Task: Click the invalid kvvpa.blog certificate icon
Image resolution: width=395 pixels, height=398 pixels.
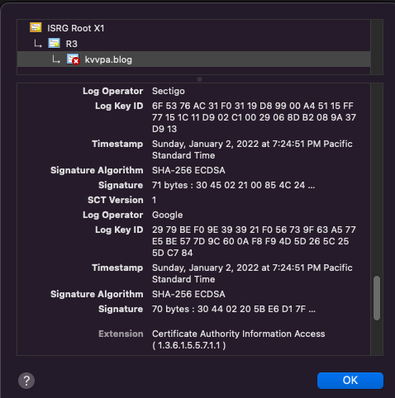Action: click(x=73, y=59)
